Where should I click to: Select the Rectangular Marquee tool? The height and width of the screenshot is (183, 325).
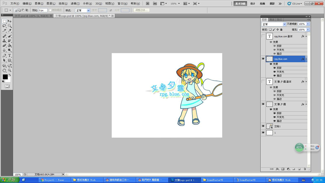pos(4,21)
